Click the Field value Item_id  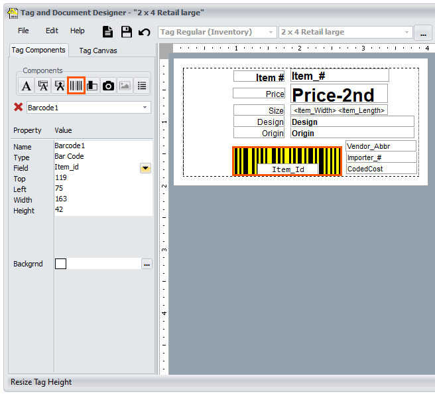point(97,167)
